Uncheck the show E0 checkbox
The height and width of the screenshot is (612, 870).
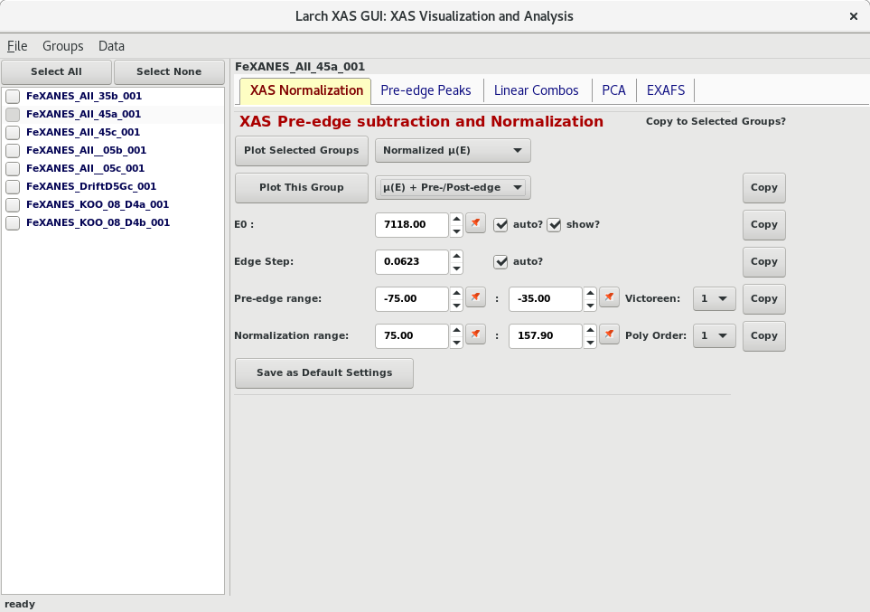tap(554, 225)
